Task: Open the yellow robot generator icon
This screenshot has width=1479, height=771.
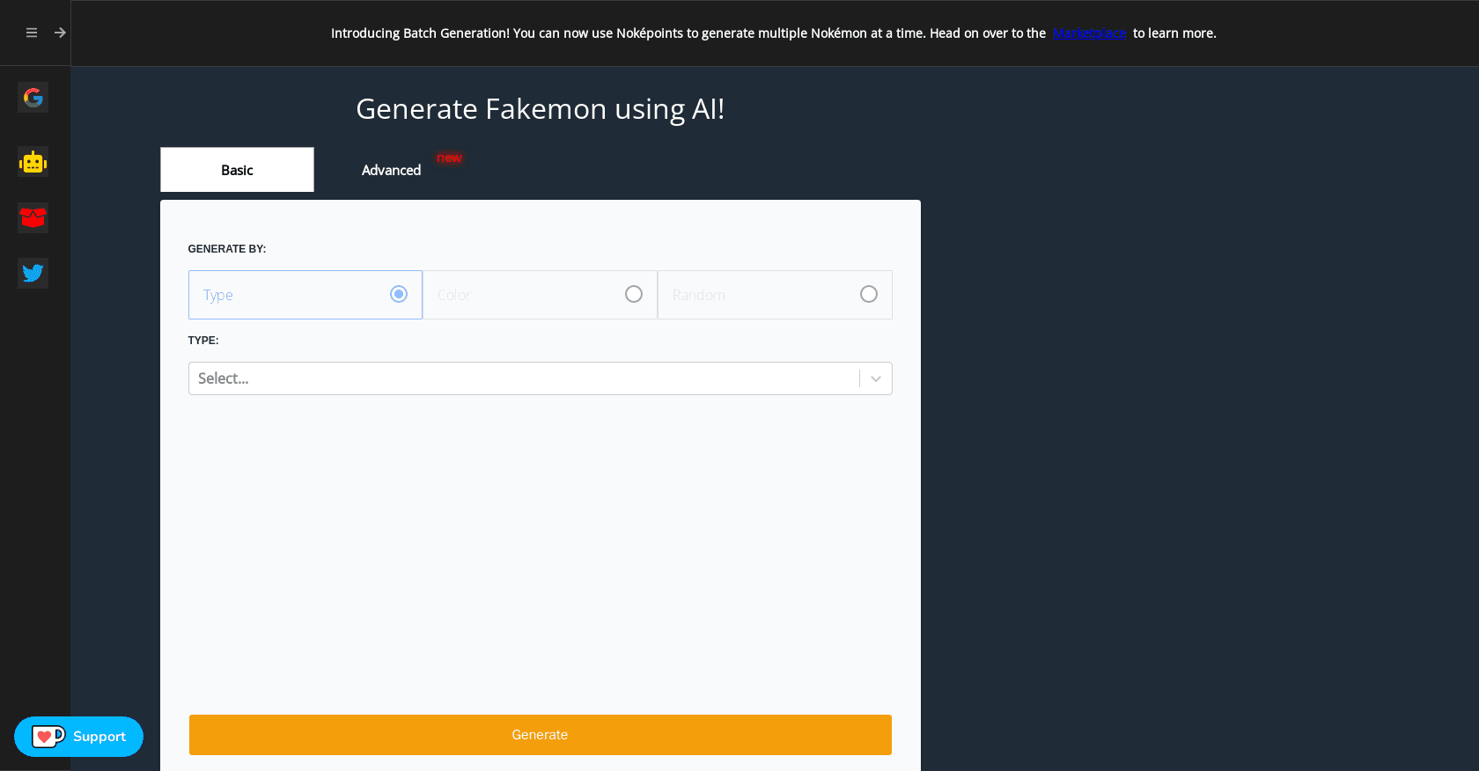Action: coord(33,162)
